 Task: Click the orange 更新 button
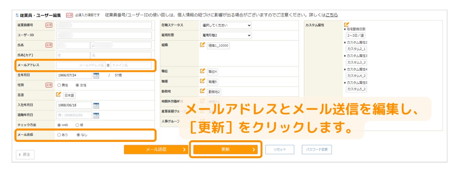(225, 150)
